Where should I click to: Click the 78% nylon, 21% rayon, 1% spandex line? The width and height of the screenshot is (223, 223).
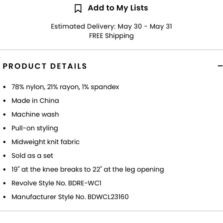pos(65,87)
